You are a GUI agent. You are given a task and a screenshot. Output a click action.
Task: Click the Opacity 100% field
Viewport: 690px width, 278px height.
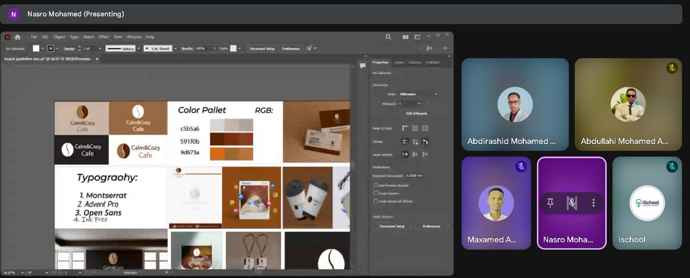click(x=204, y=49)
